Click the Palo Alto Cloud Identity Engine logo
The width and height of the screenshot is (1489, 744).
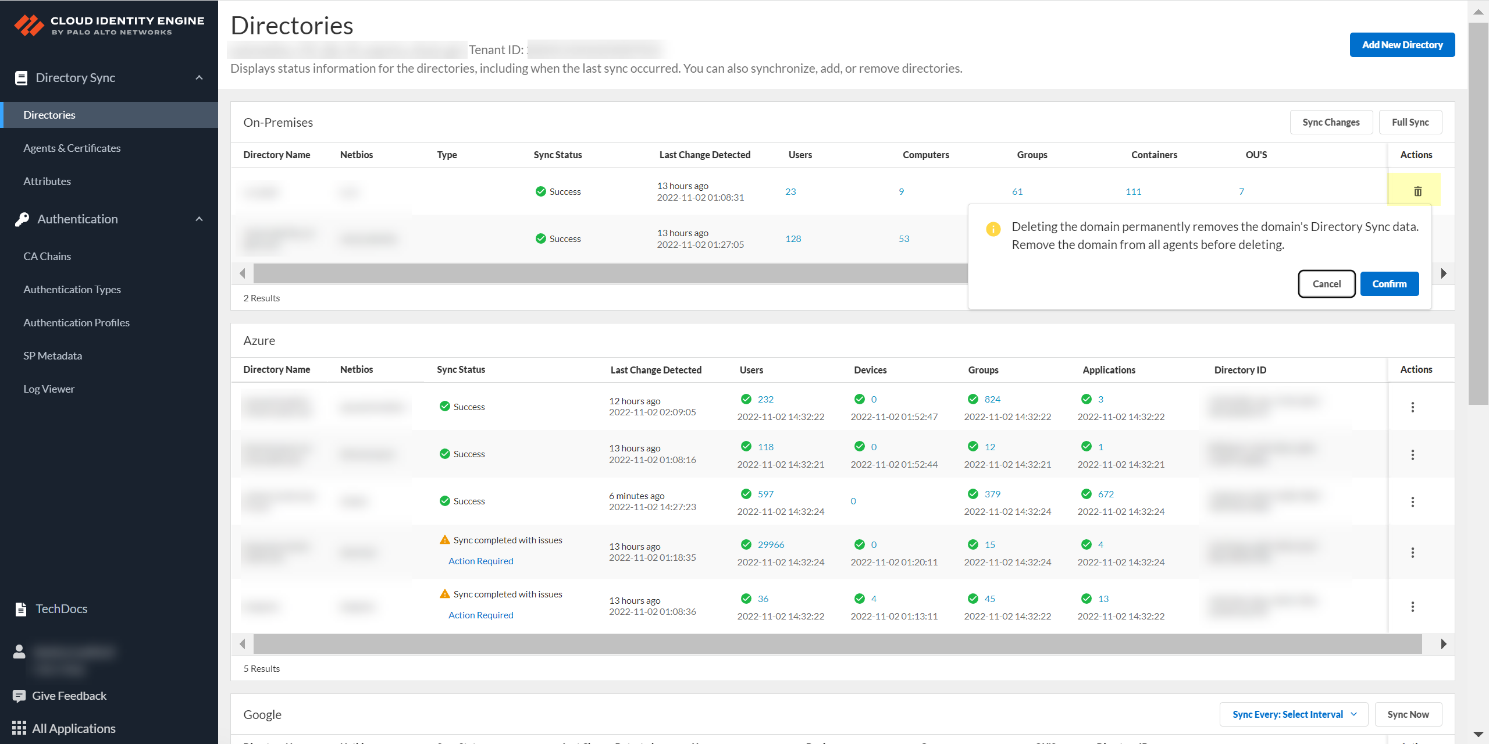pyautogui.click(x=30, y=26)
